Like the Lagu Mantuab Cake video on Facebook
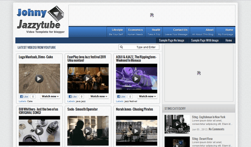This screenshot has height=147, width=251. coord(24,97)
